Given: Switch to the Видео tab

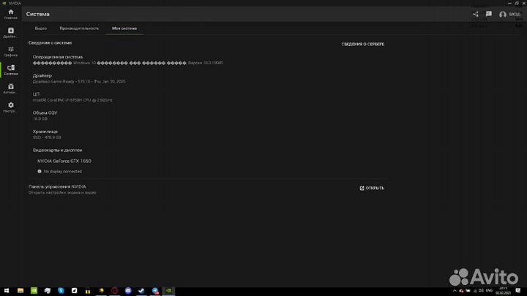Looking at the screenshot, I should [x=41, y=29].
